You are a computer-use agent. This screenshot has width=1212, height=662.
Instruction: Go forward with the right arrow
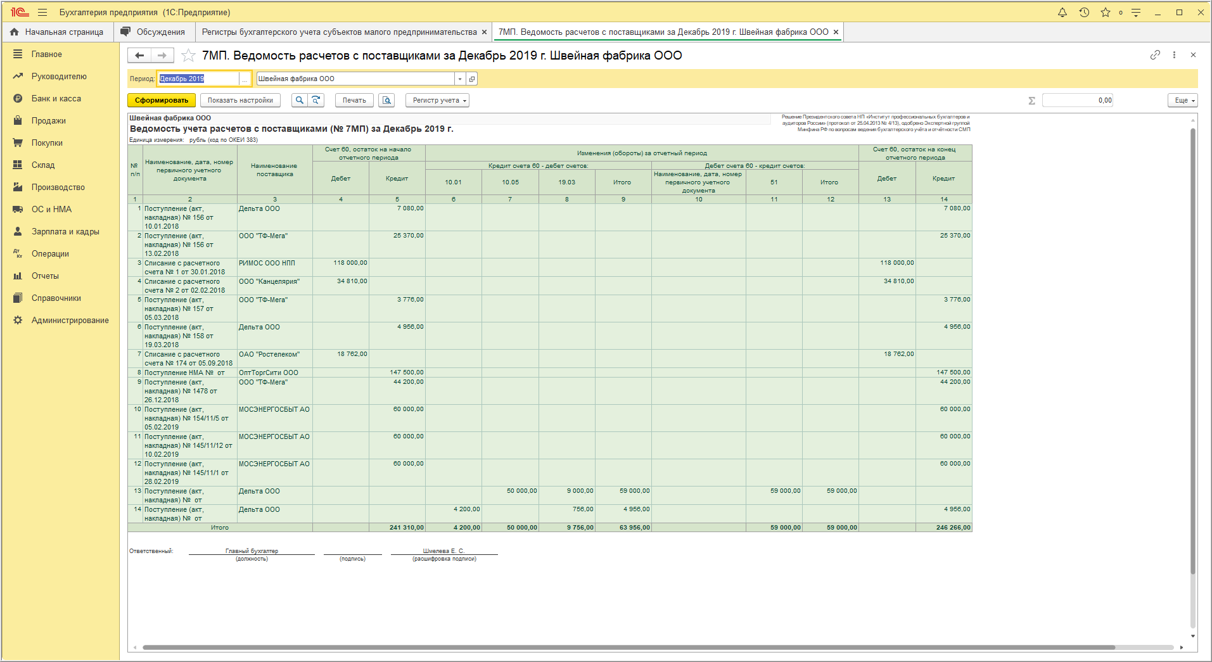coord(162,56)
